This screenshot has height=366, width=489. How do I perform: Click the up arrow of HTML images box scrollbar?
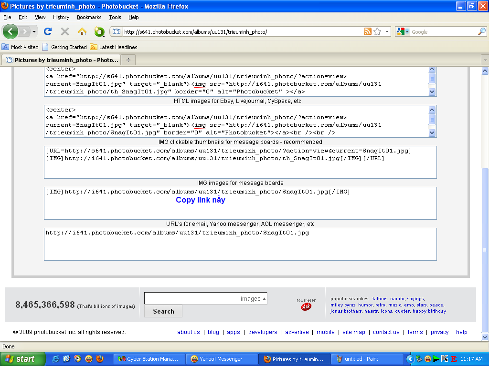pyautogui.click(x=432, y=109)
